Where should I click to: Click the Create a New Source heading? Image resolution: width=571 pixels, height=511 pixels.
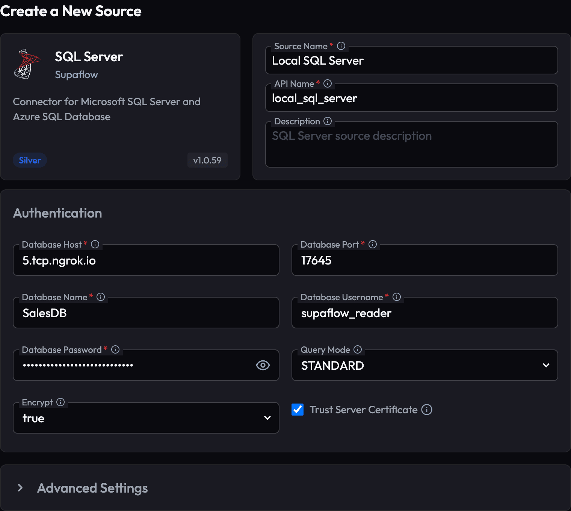click(x=71, y=11)
